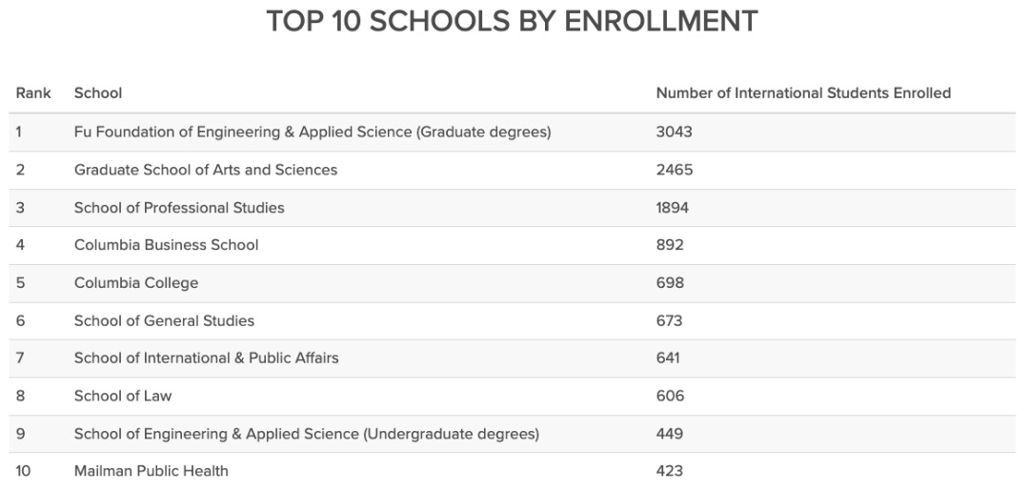Click School of International & Public Affairs
This screenshot has width=1029, height=491.
pos(206,358)
